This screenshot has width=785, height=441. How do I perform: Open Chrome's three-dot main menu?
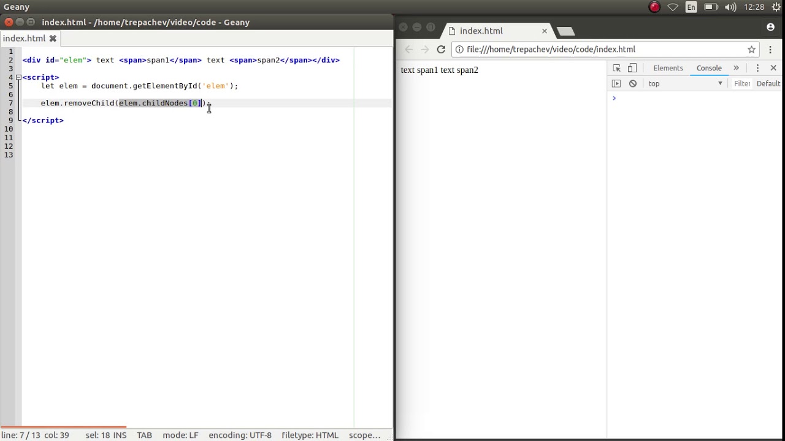(x=770, y=50)
